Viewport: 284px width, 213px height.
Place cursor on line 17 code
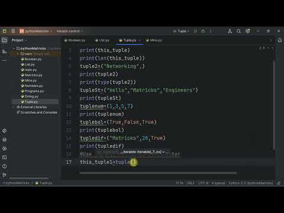[x=108, y=162]
